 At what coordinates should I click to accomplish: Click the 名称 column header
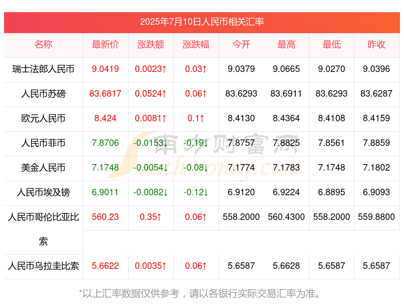point(43,44)
